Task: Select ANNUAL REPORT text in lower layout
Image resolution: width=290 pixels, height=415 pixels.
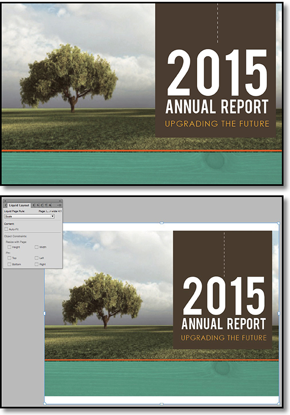Action: point(224,324)
